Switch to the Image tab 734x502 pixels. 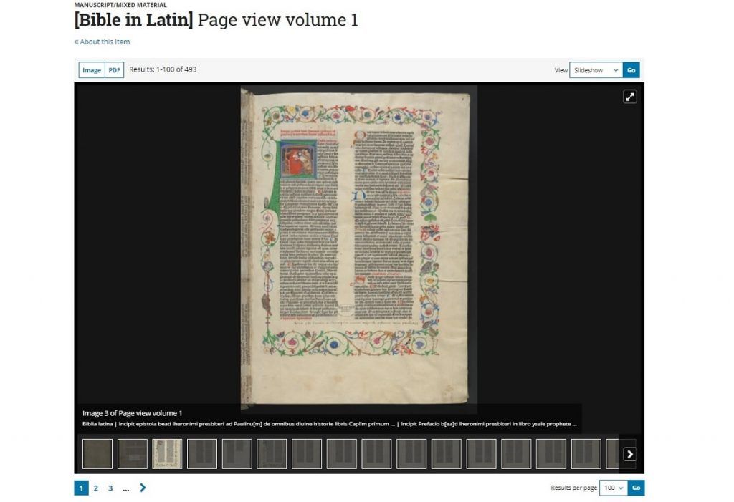tap(92, 70)
